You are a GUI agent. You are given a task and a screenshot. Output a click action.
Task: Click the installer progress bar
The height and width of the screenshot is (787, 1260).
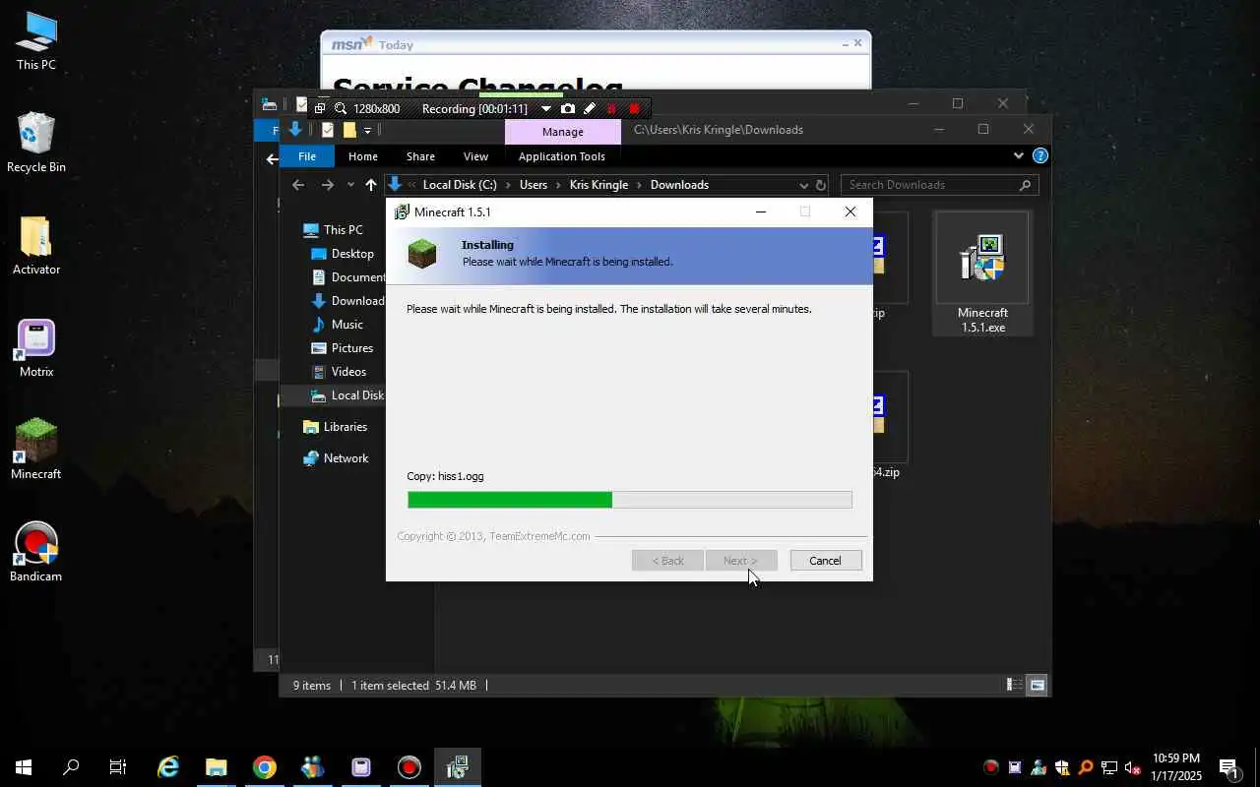pyautogui.click(x=630, y=500)
